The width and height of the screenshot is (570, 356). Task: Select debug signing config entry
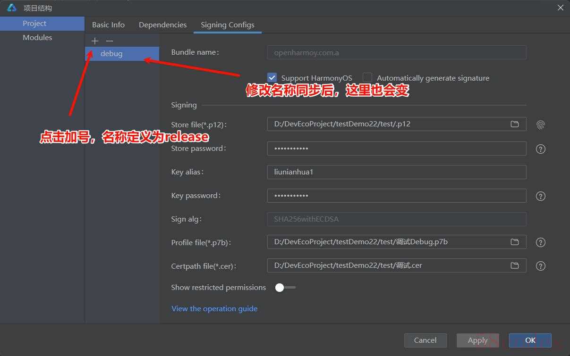point(122,54)
